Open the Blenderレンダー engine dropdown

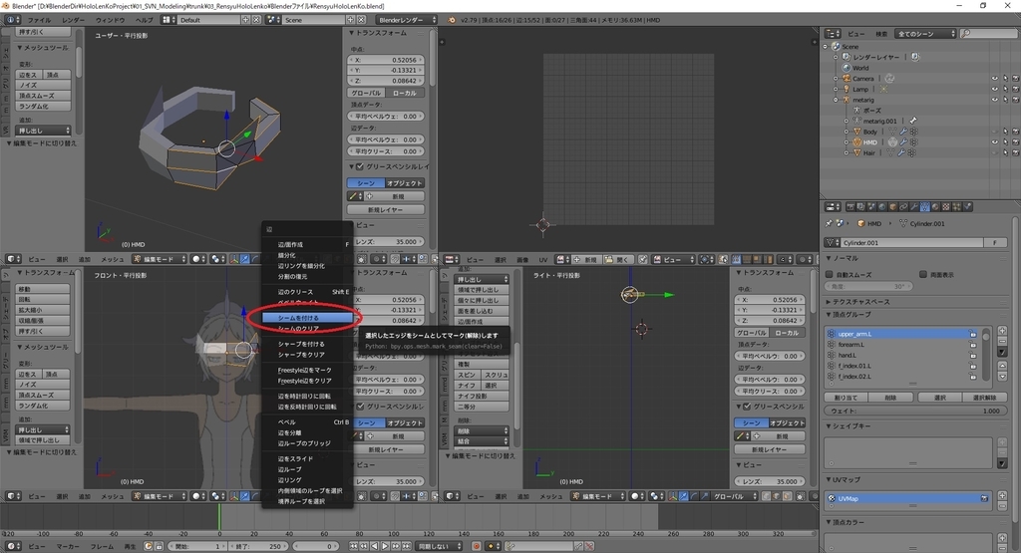pyautogui.click(x=407, y=20)
